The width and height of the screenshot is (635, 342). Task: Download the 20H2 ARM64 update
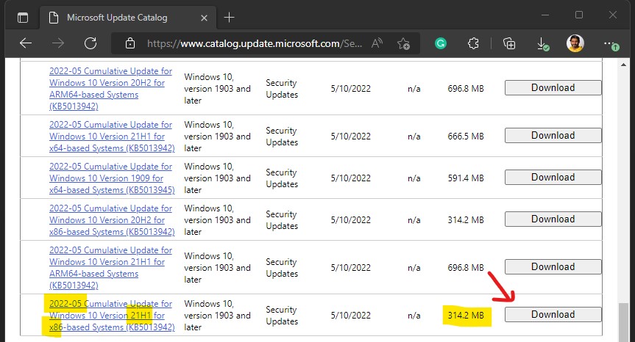pos(553,87)
